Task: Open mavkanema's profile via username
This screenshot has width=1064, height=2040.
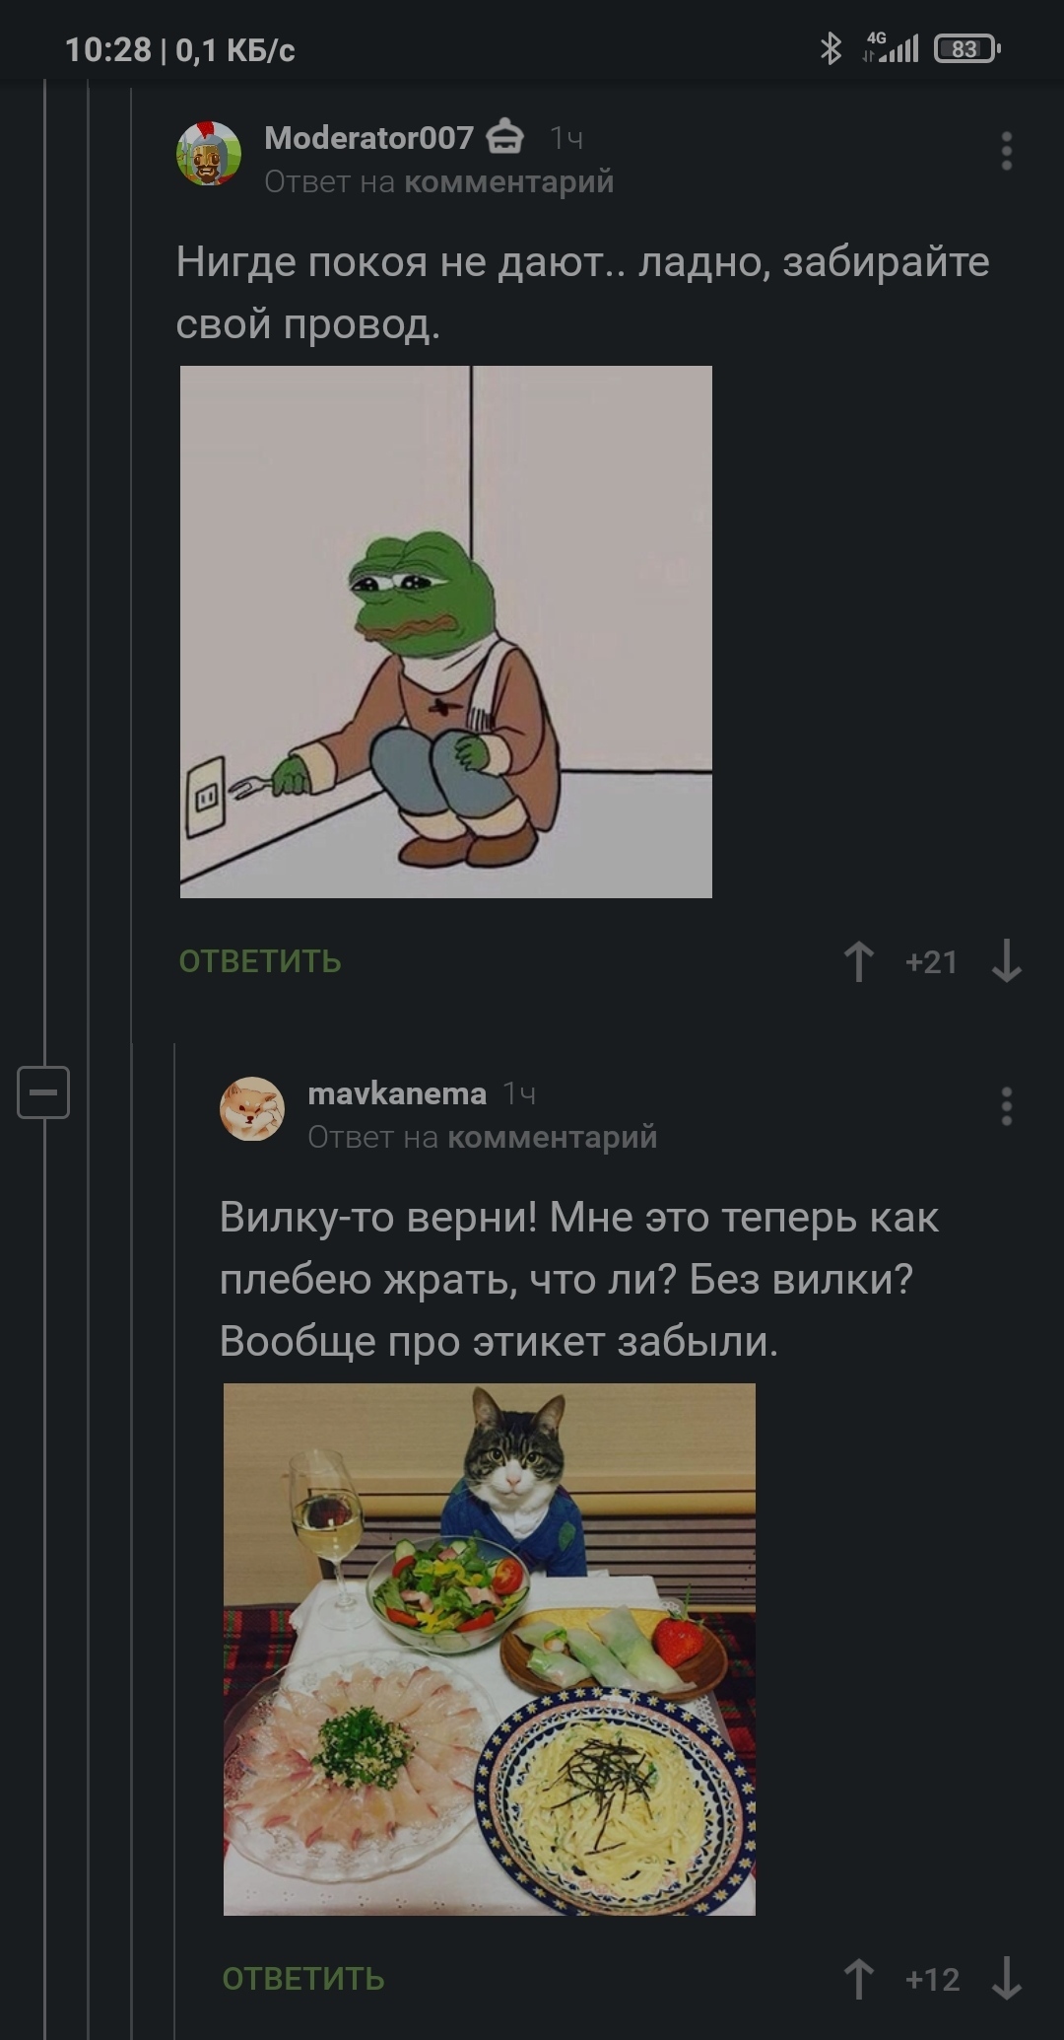Action: [x=397, y=1093]
